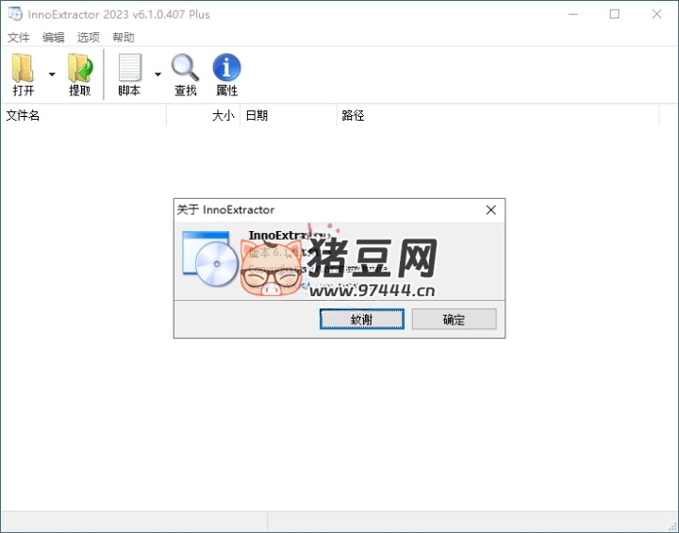Open the 选项 menu
Viewport: 679px width, 533px height.
click(x=89, y=38)
